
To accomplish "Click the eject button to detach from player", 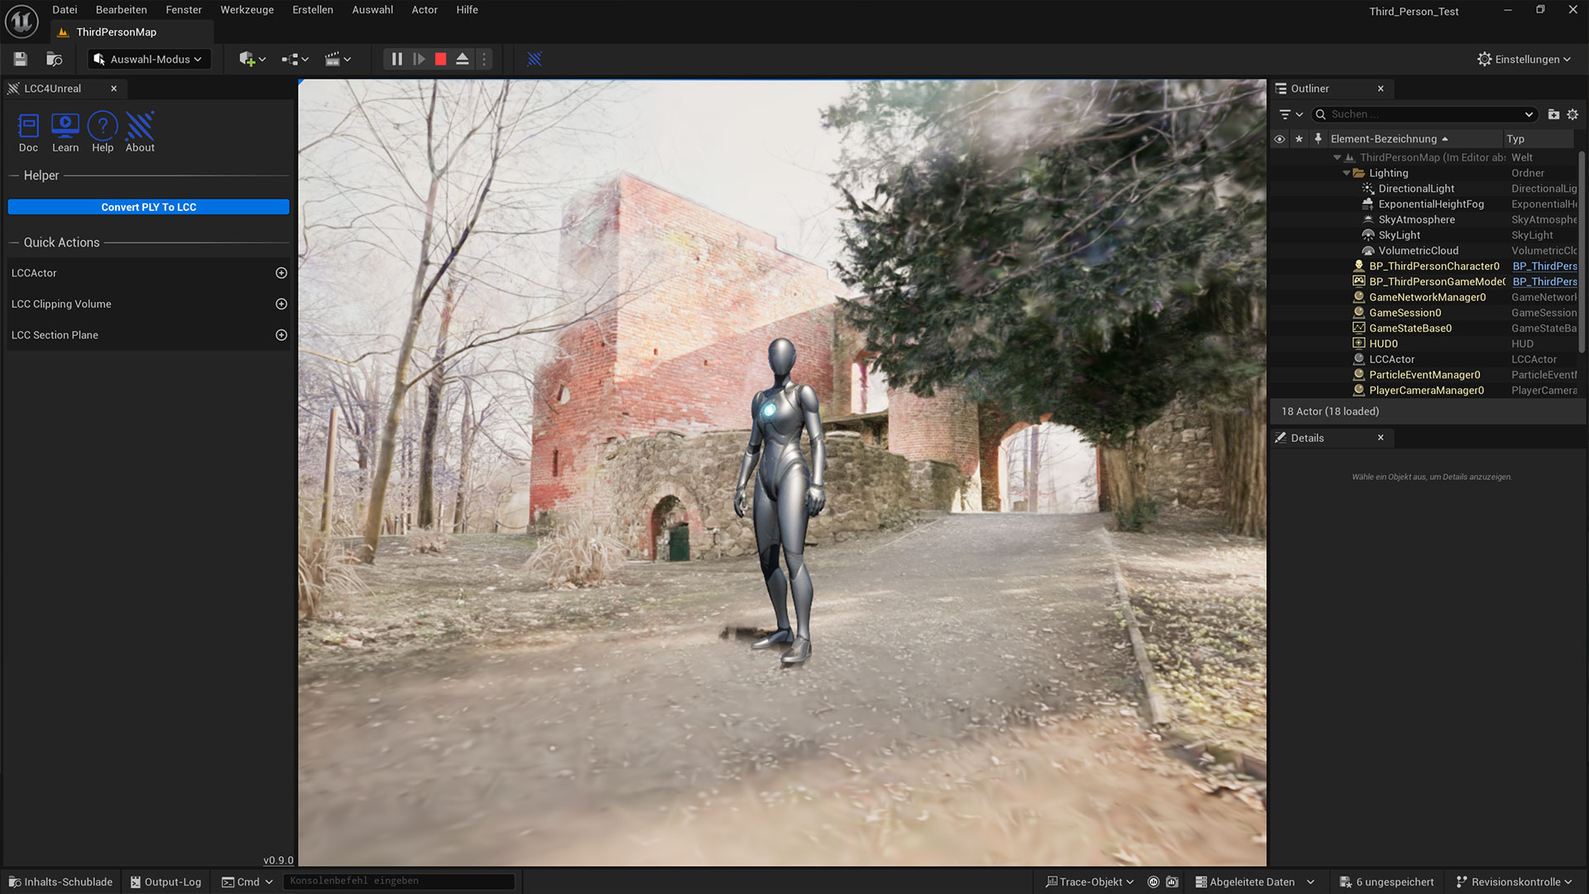I will coord(463,59).
